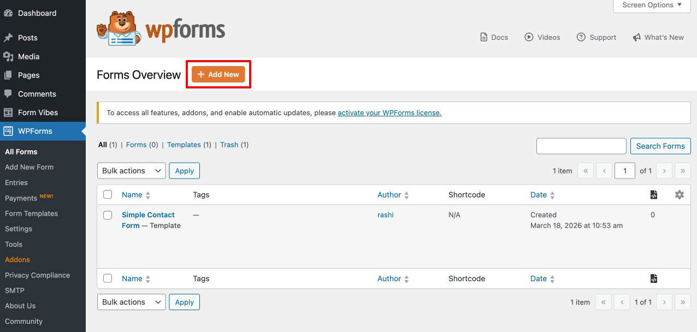Click the Date column header in footer
The image size is (697, 332).
coord(539,278)
